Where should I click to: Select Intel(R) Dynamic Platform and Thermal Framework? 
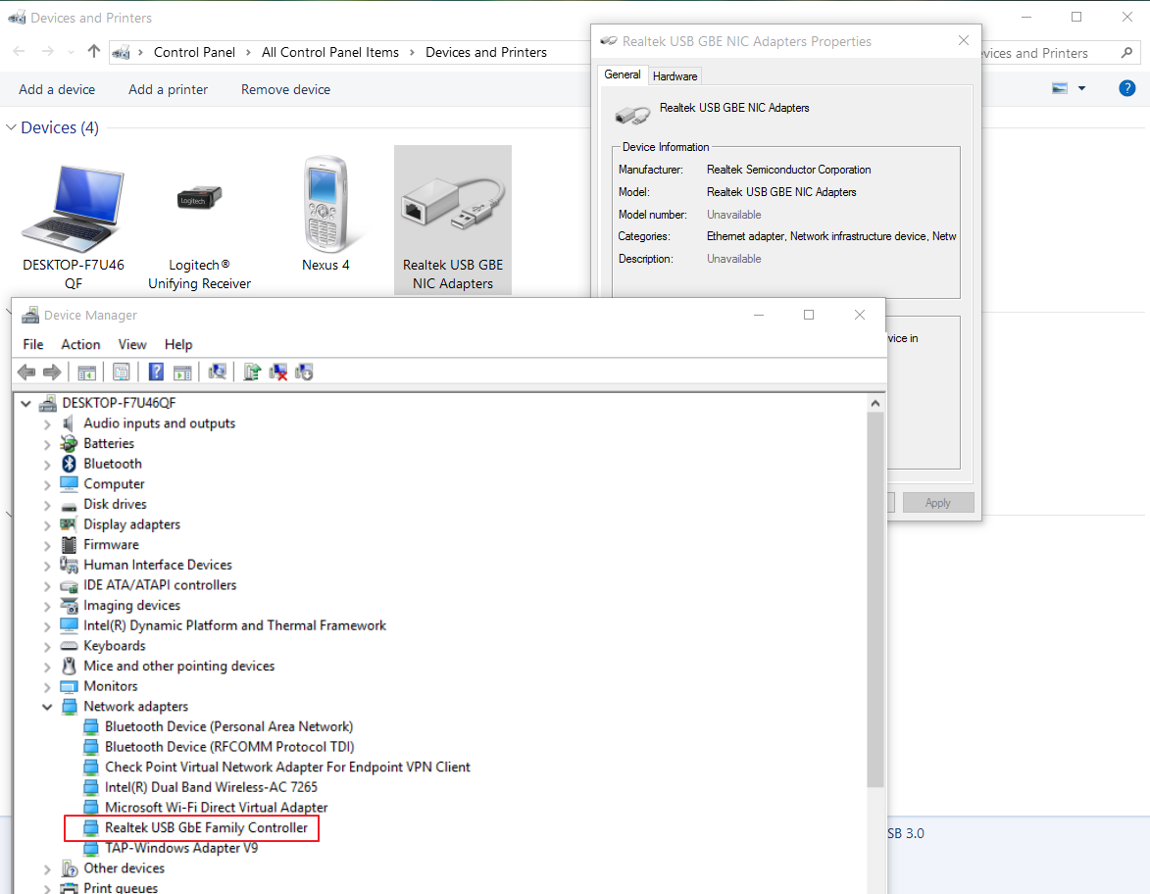(x=234, y=625)
